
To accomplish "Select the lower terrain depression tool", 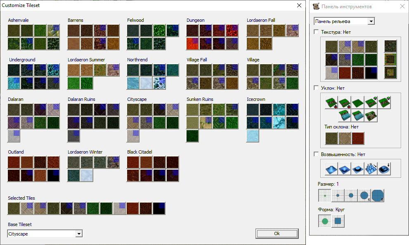I will click(x=345, y=169).
